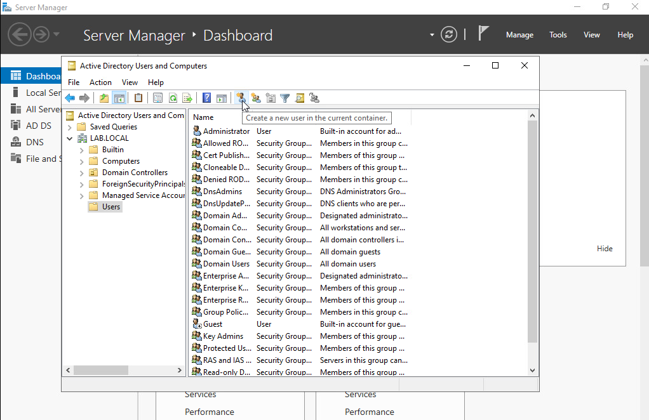Open Server Manager's Manage menu
Image resolution: width=649 pixels, height=420 pixels.
pyautogui.click(x=519, y=35)
